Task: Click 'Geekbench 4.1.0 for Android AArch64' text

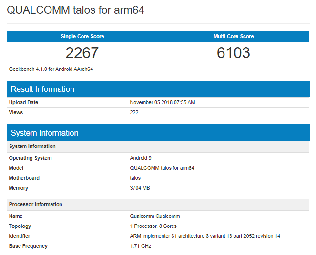Action: 51,69
